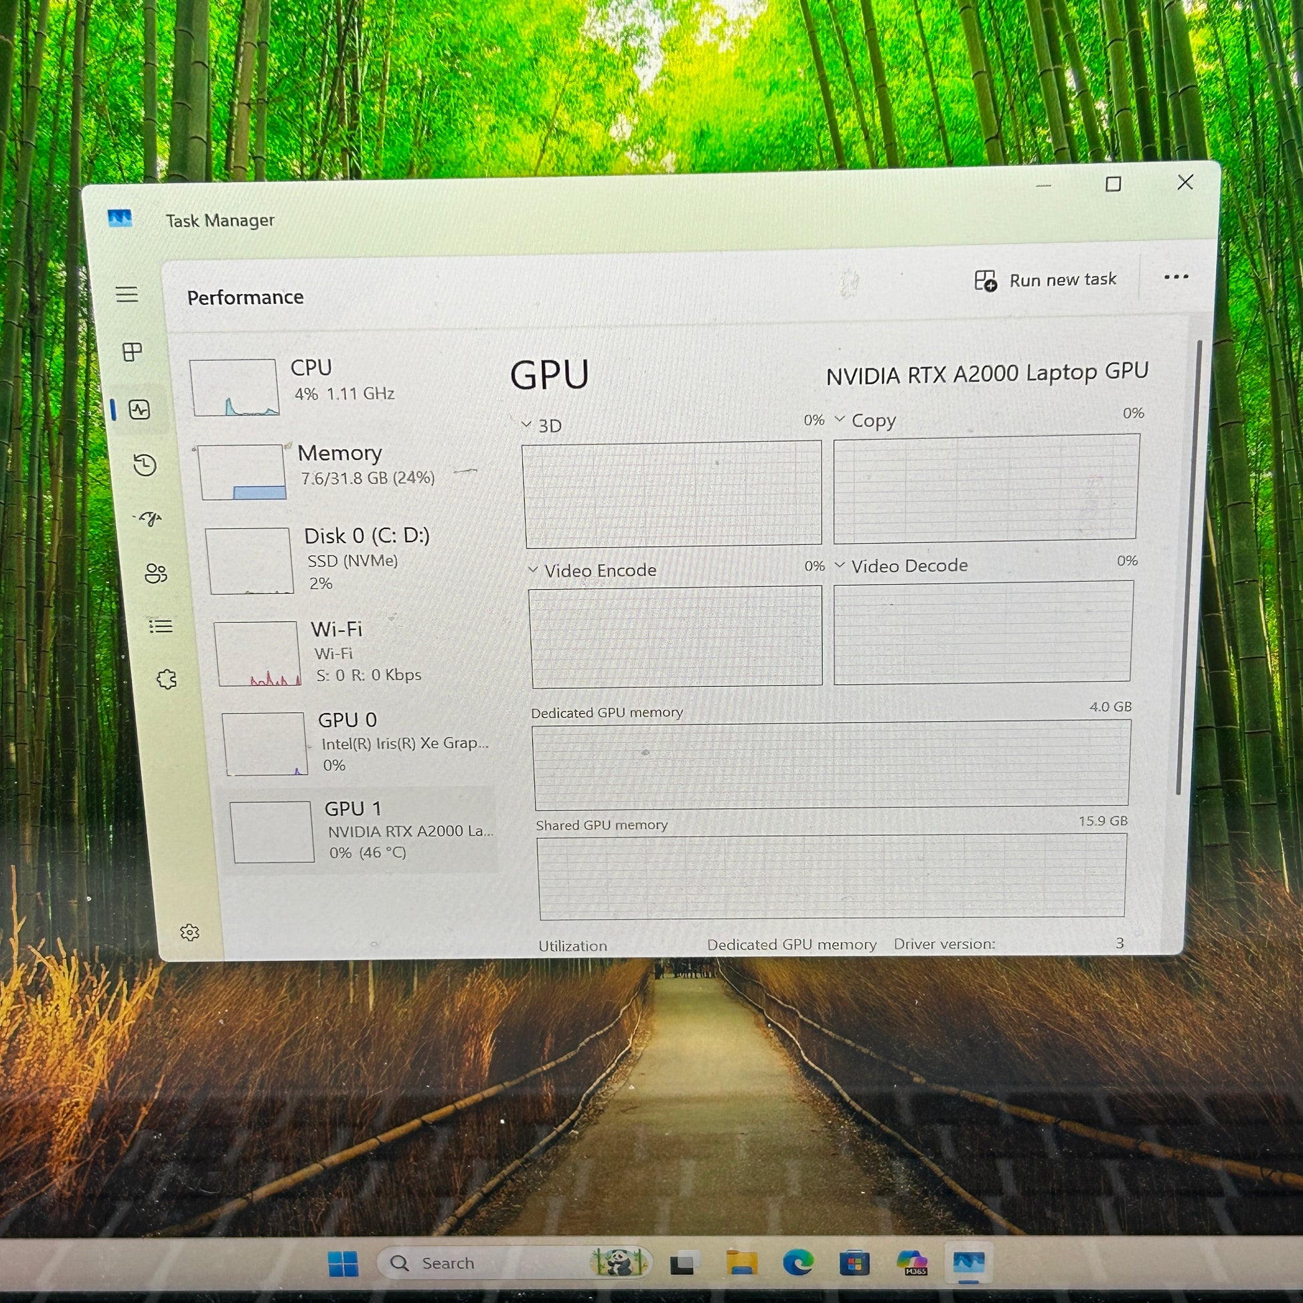Image resolution: width=1303 pixels, height=1303 pixels.
Task: Open the Processes page icon
Action: coord(132,352)
